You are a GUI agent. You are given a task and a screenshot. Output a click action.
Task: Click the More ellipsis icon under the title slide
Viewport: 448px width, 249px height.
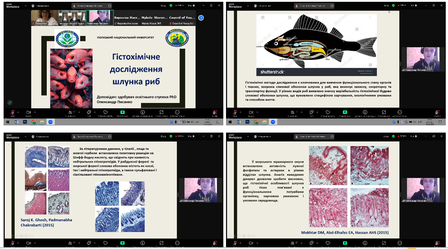[x=177, y=112]
